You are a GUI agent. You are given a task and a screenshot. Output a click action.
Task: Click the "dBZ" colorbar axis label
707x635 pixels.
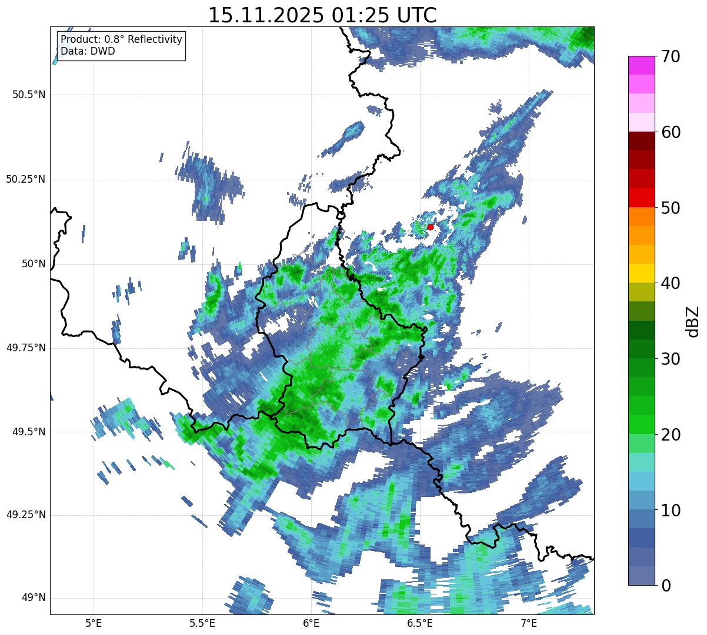(693, 321)
